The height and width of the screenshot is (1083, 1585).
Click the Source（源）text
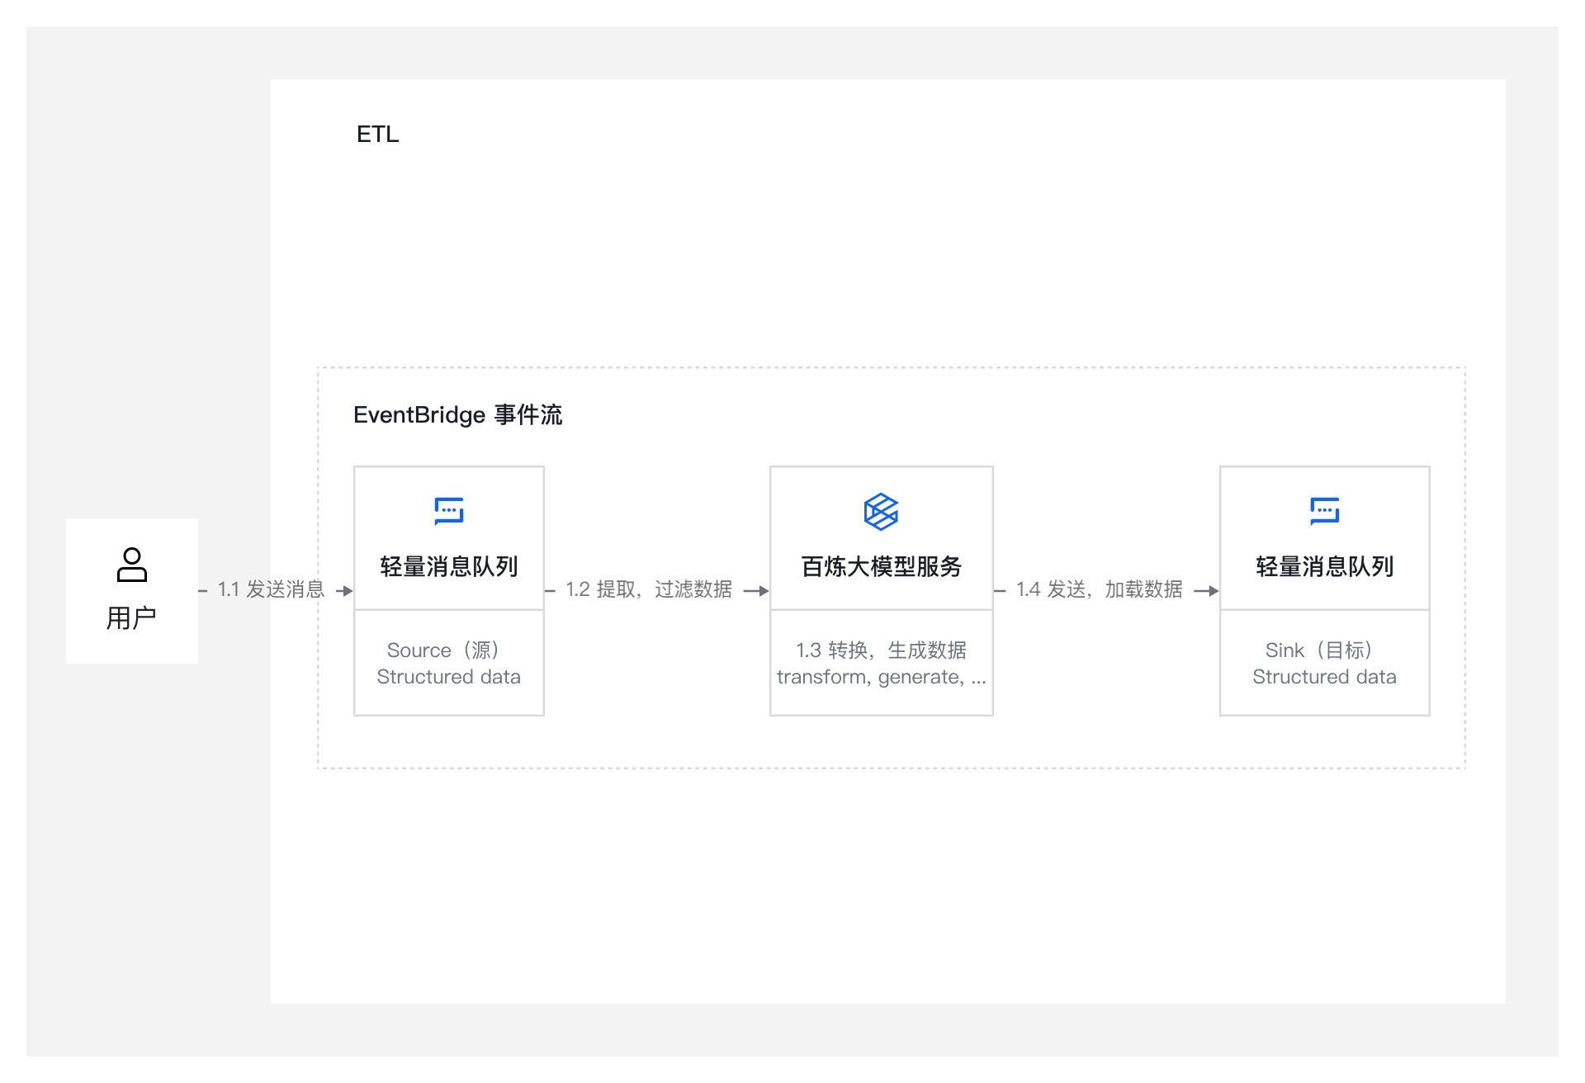442,650
